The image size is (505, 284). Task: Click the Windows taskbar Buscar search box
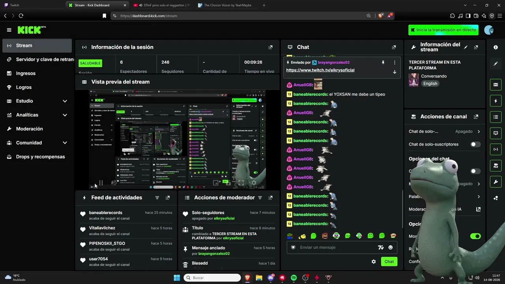(x=212, y=278)
